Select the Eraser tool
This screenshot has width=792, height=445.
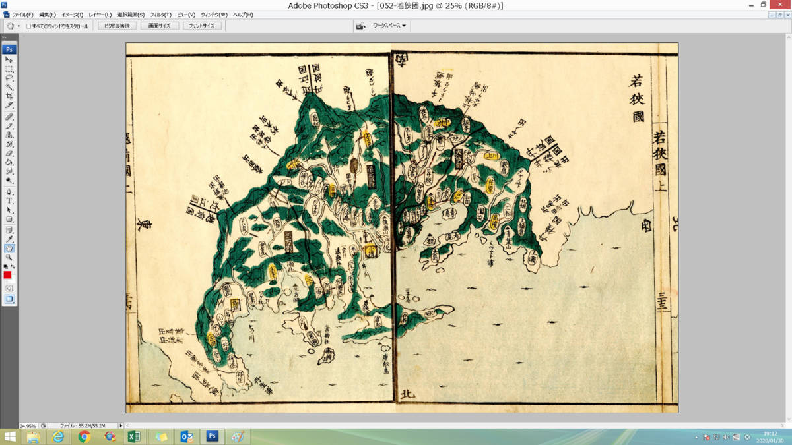(9, 154)
